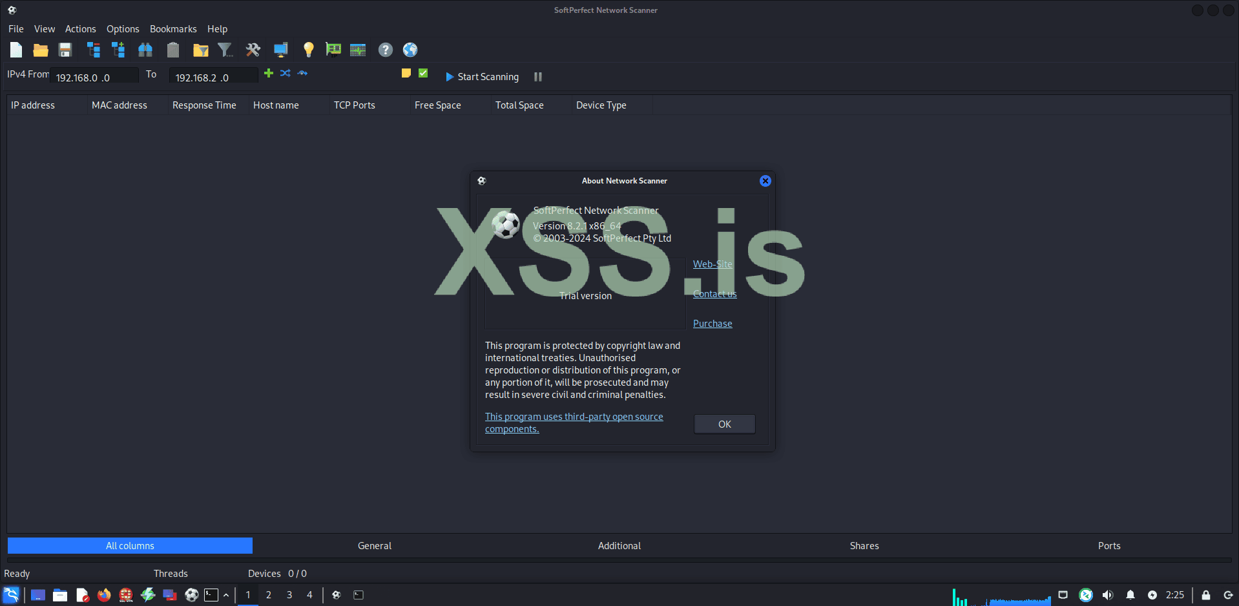The height and width of the screenshot is (606, 1239).
Task: Sort by the Device Type column header
Action: 612,105
